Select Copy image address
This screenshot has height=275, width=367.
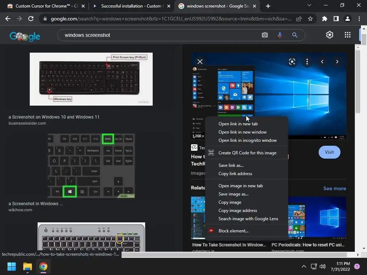point(247,211)
